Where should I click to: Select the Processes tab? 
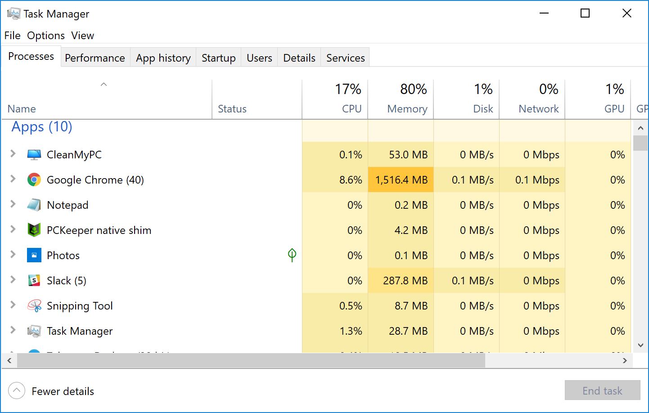pyautogui.click(x=31, y=56)
